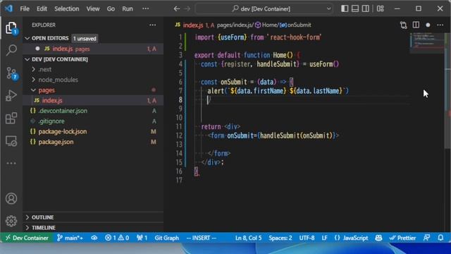Open the Edit menu
Viewport: 451px width, 254px height.
42,8
